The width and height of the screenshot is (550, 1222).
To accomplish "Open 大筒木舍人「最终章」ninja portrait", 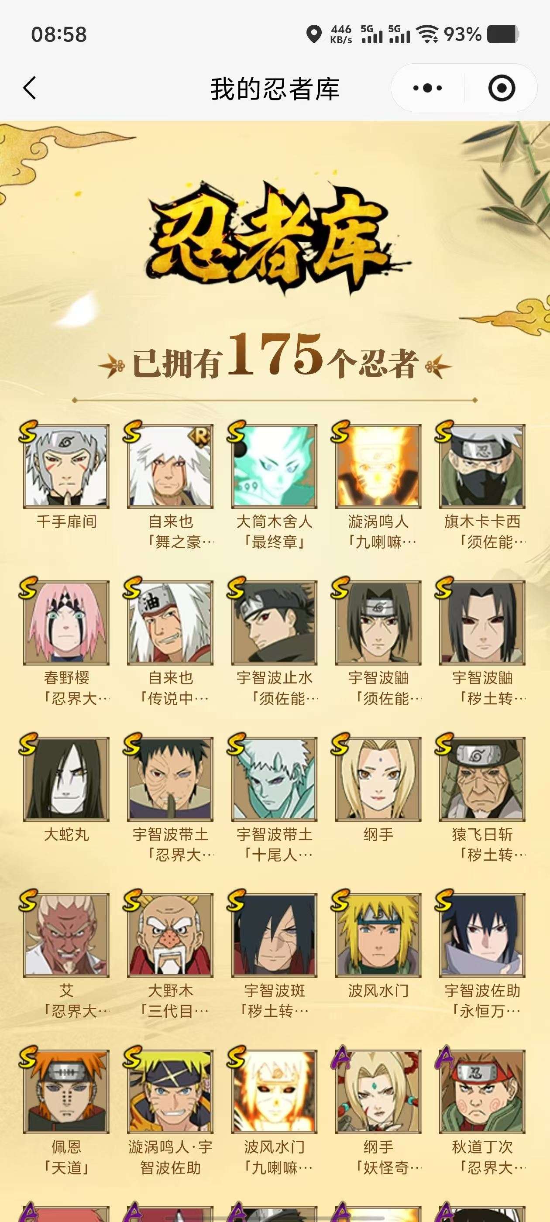I will point(275,466).
